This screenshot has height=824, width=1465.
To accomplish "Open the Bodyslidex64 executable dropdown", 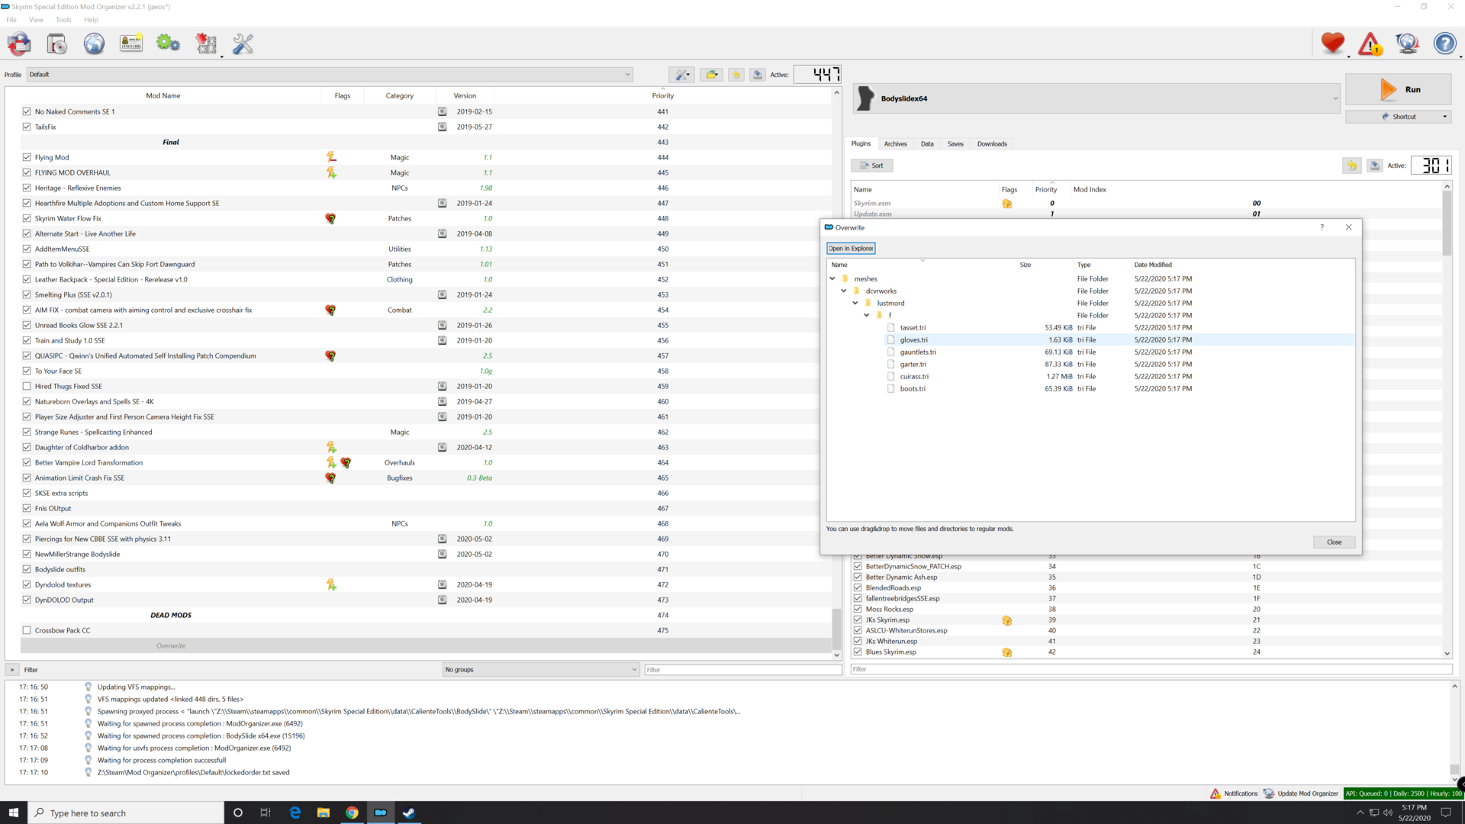I will pyautogui.click(x=1096, y=98).
